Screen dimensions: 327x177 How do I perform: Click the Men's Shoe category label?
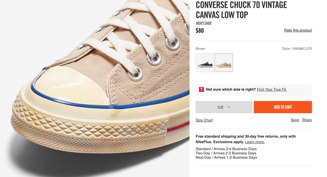tap(204, 23)
